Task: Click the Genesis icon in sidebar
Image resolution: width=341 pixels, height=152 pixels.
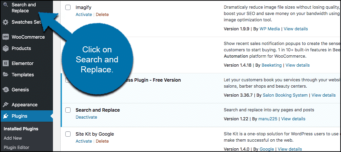Action: [x=6, y=90]
